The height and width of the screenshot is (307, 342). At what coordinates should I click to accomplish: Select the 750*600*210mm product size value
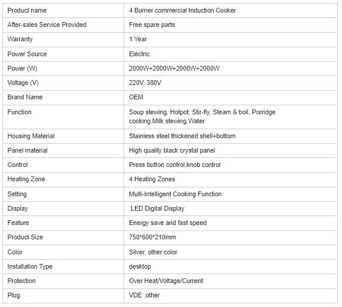coord(152,237)
